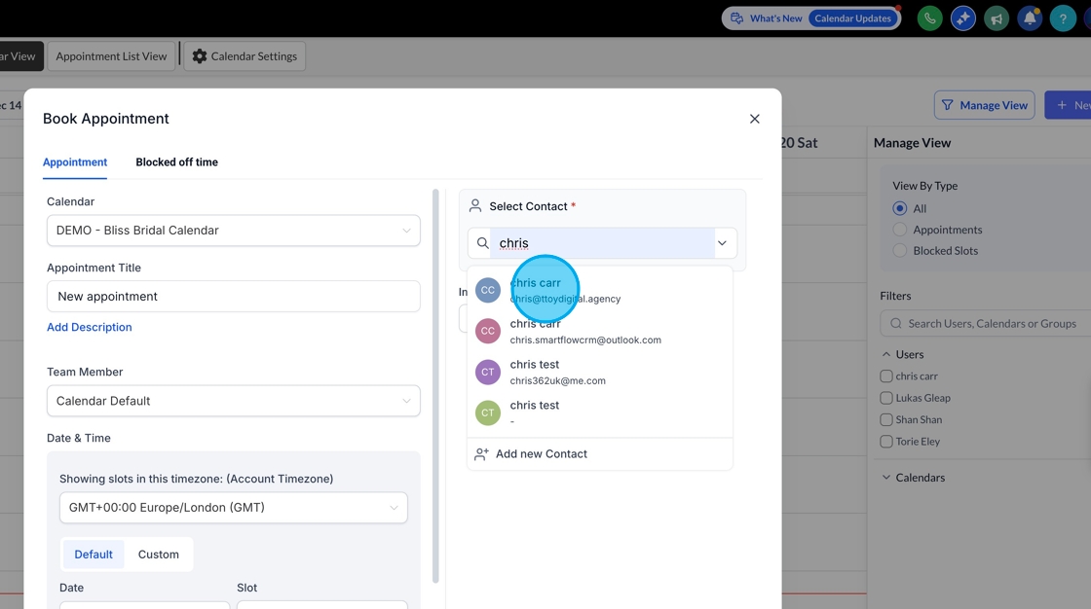Check the Shan Shan user checkbox
This screenshot has height=609, width=1091.
point(886,420)
